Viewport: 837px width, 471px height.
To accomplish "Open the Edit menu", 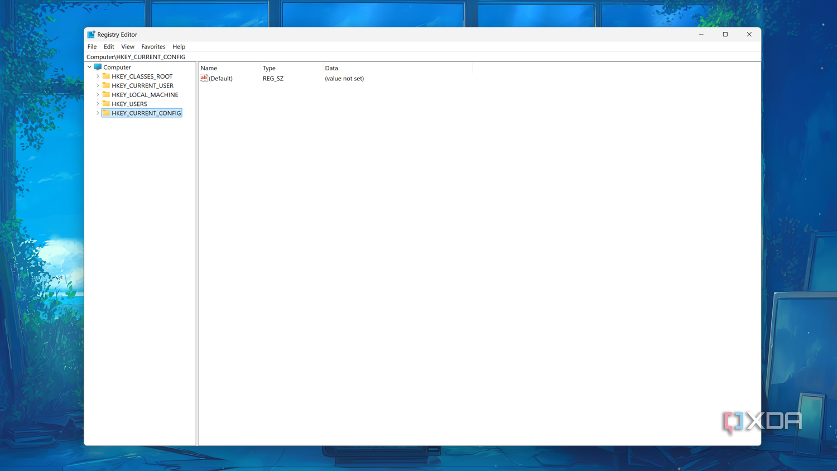I will click(109, 47).
